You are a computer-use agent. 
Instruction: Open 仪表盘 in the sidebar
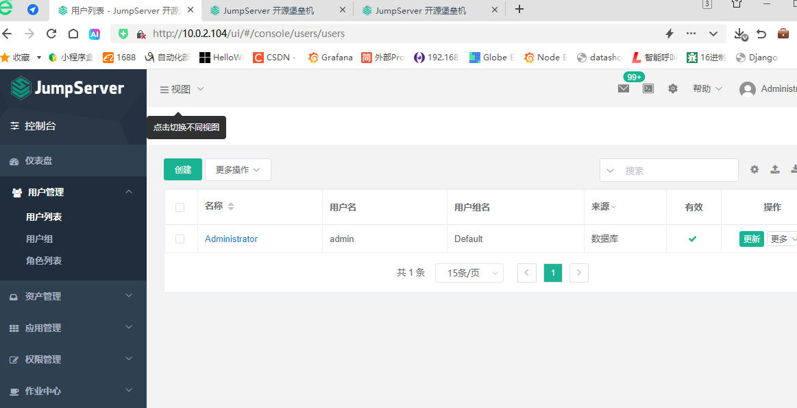[38, 160]
